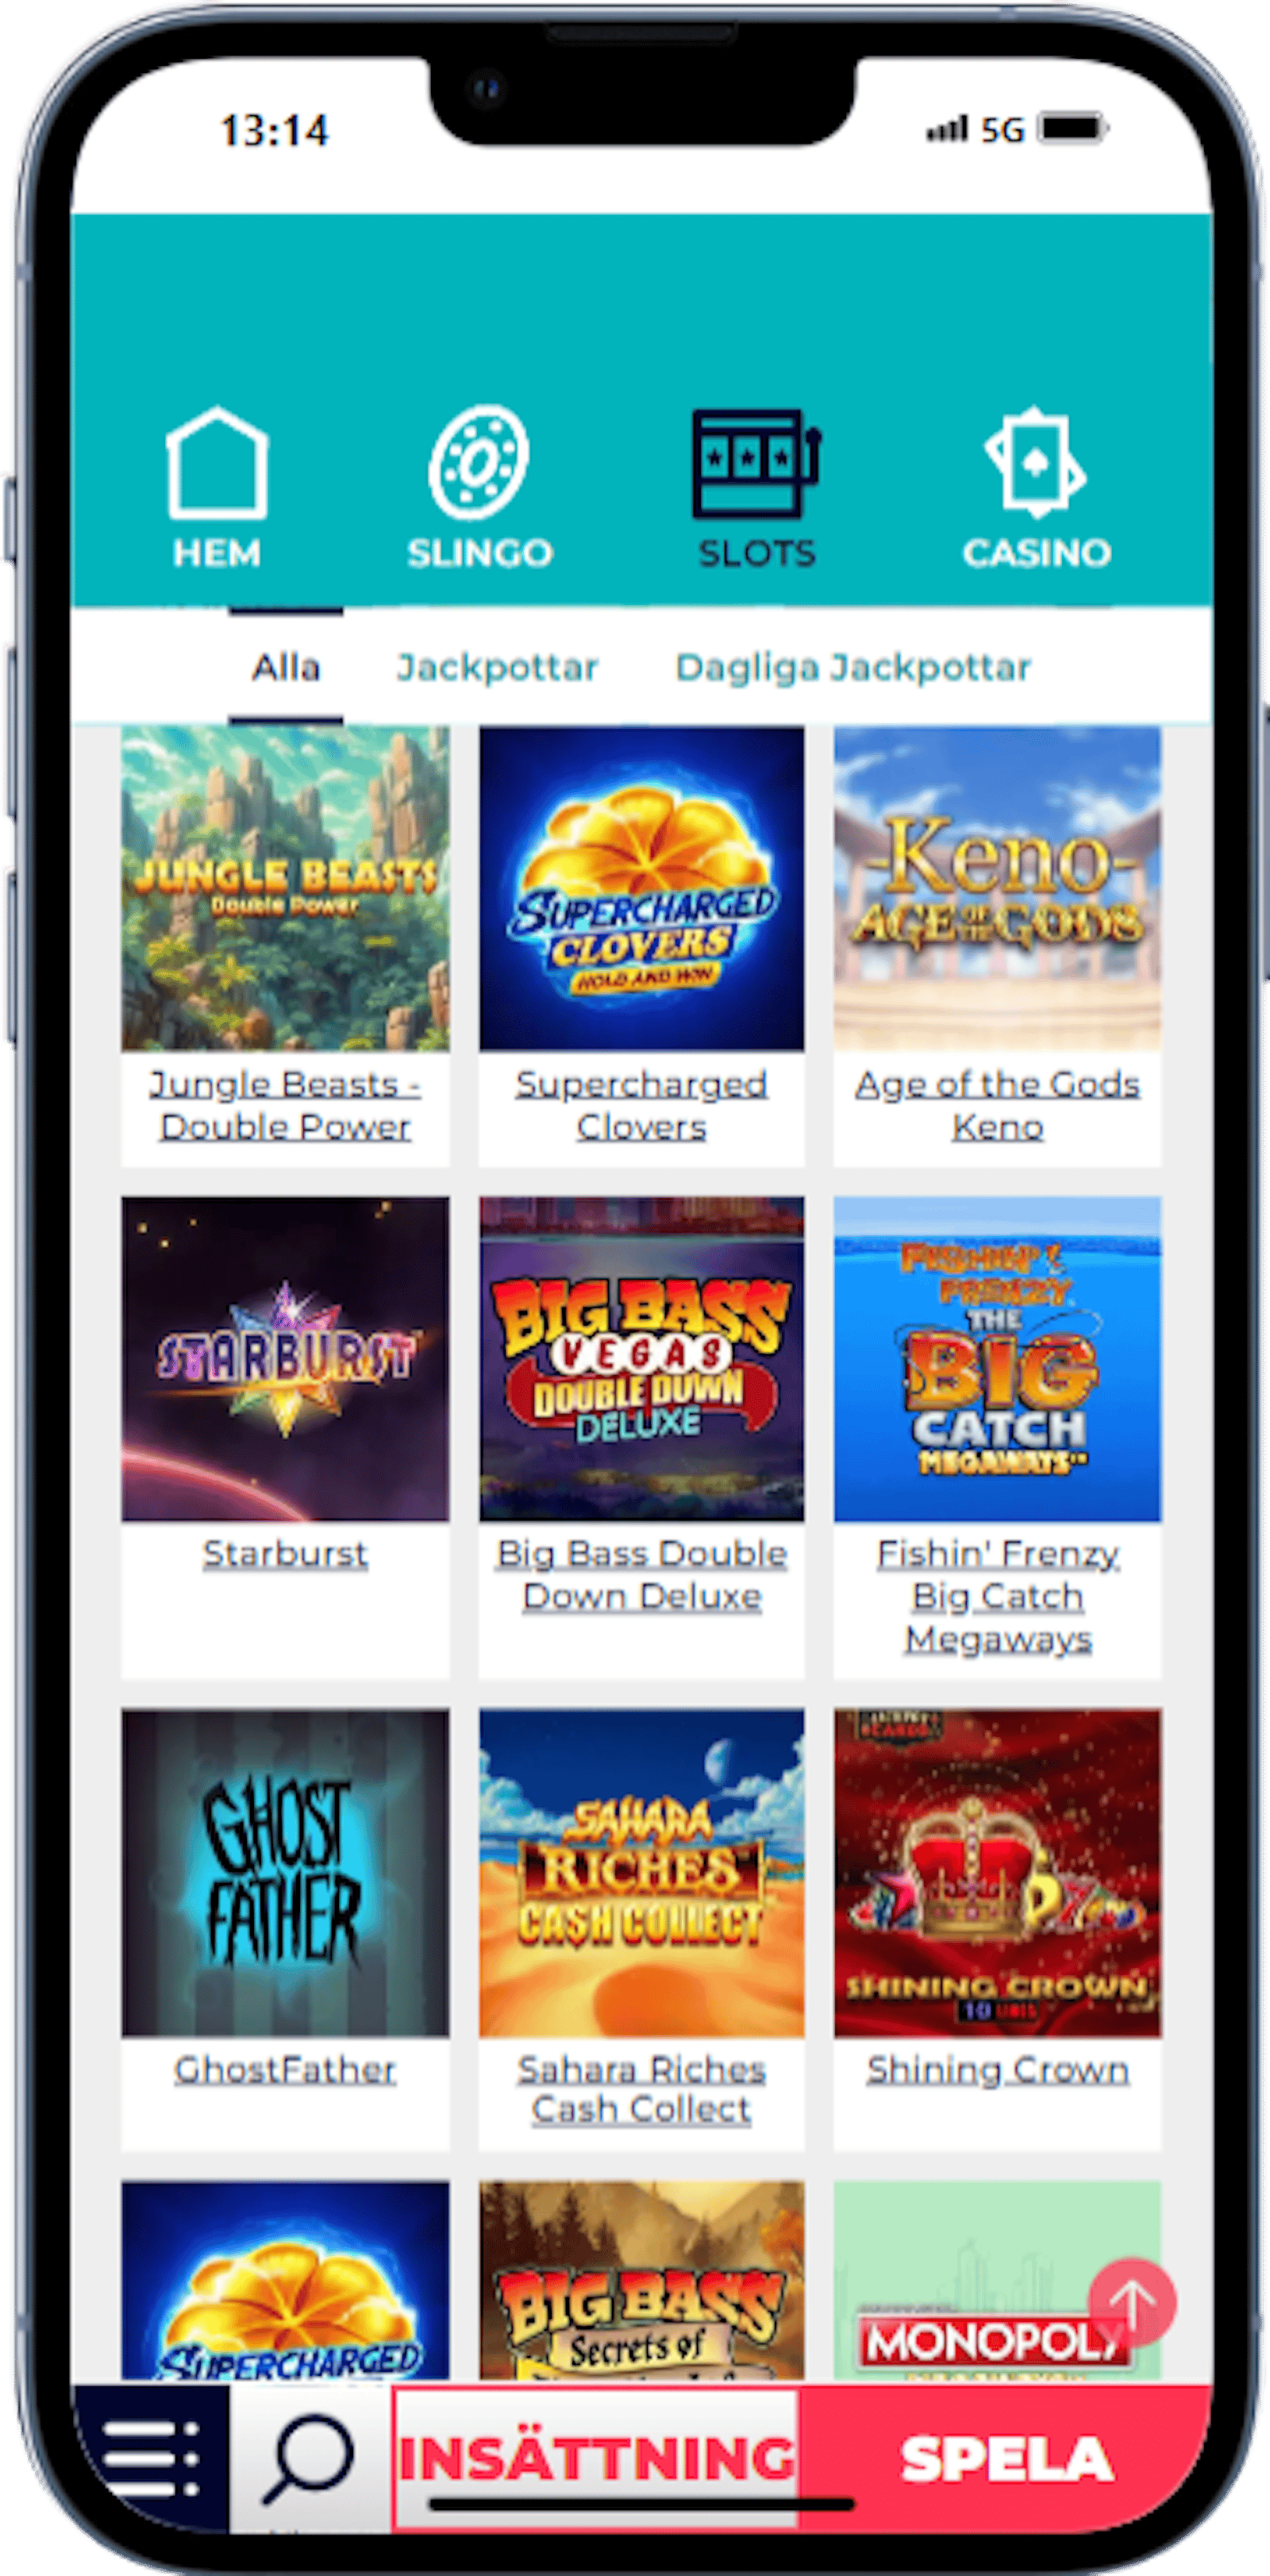The image size is (1270, 2576).
Task: Open the Shining Crown link
Action: click(998, 2069)
